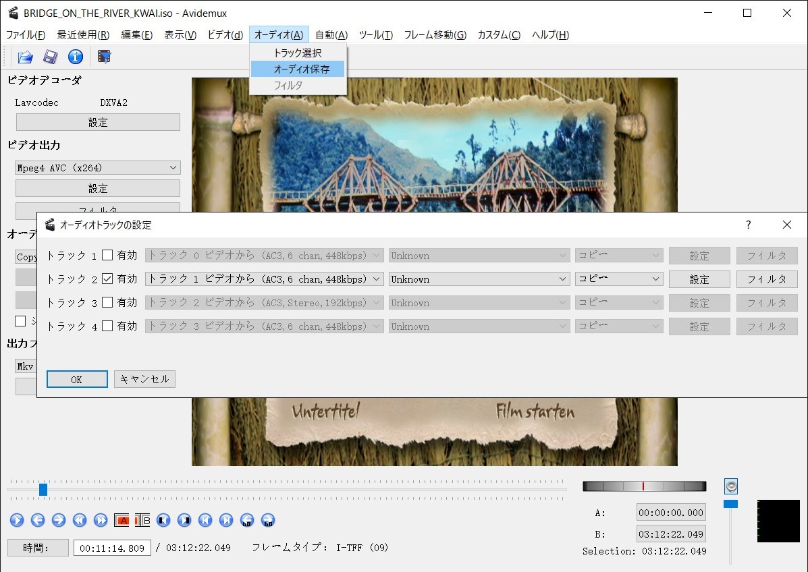Viewport: 808px width, 572px height.
Task: Click track 4 source dropdown (トラック 3 ビデオから)
Action: (265, 326)
